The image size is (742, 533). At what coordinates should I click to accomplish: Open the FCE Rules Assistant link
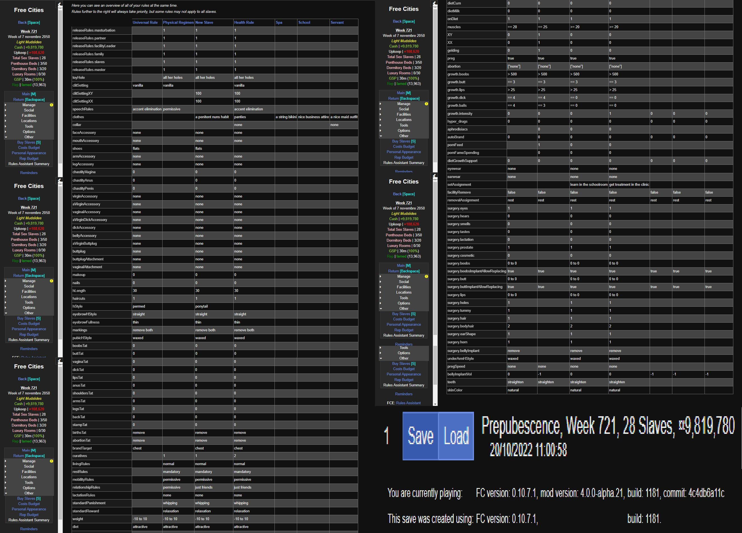[408, 403]
